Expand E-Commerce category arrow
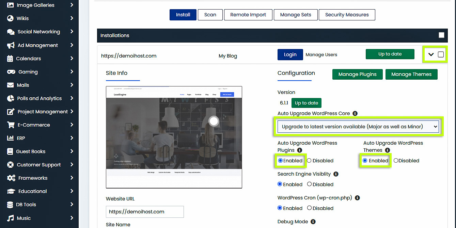This screenshot has height=228, width=456. 72,125
